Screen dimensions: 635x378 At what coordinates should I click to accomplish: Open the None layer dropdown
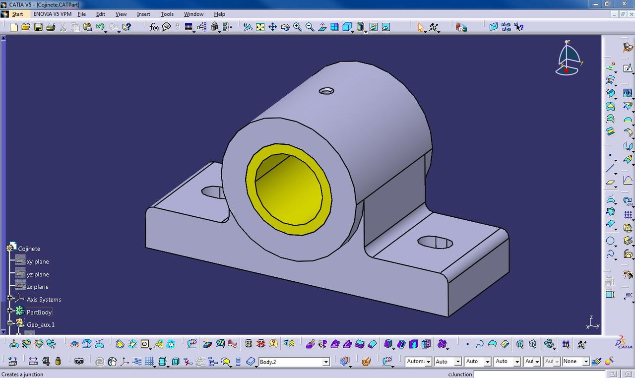click(586, 362)
